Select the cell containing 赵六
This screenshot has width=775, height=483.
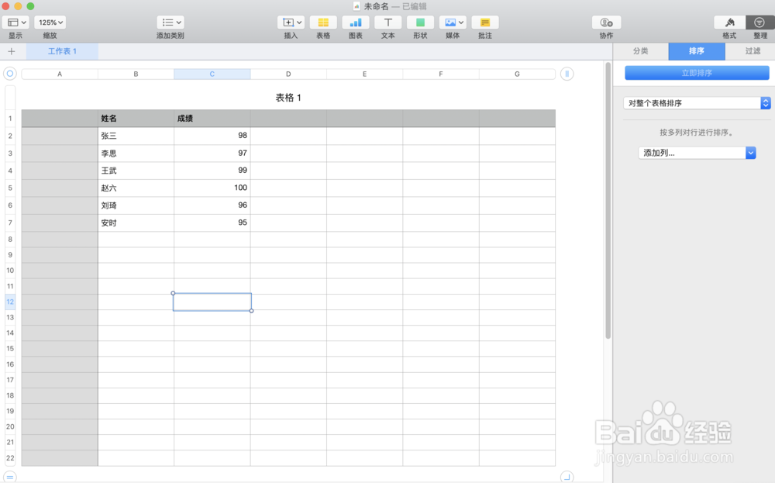[136, 188]
